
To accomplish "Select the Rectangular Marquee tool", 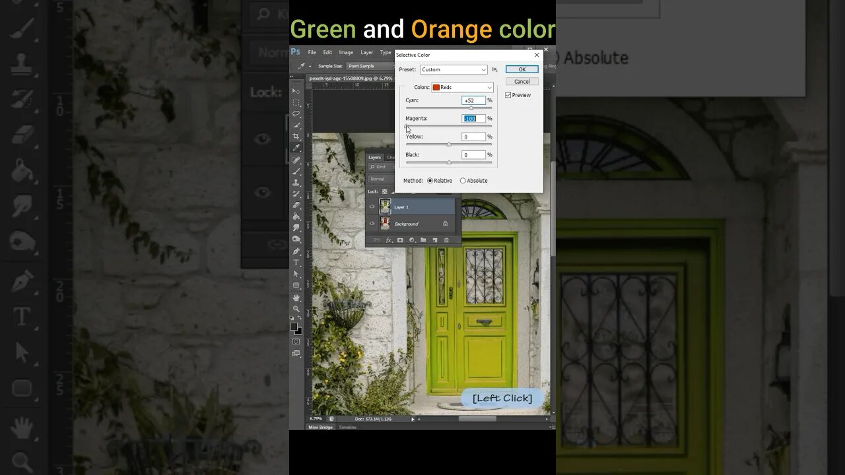I will 296,103.
